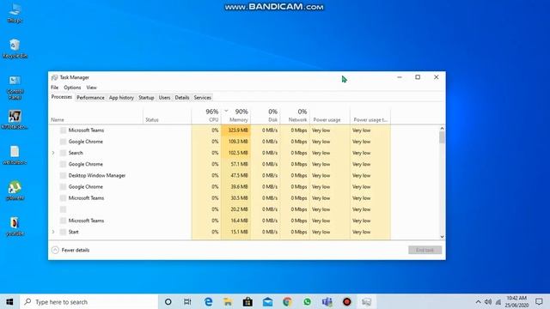Click the 47.5 MB memory cell

point(236,175)
